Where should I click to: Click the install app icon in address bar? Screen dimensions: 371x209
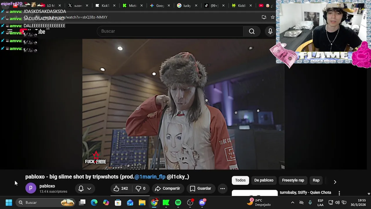point(264,17)
